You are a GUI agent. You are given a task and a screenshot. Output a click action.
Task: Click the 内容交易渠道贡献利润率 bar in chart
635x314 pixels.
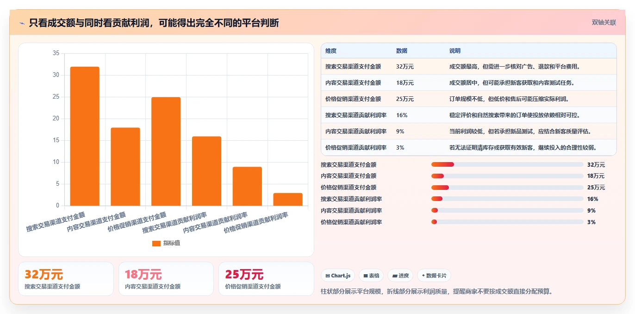(247, 186)
